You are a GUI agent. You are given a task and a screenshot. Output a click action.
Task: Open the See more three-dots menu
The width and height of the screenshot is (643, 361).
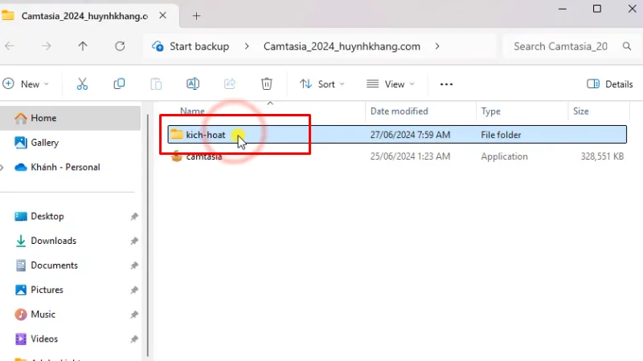(447, 83)
